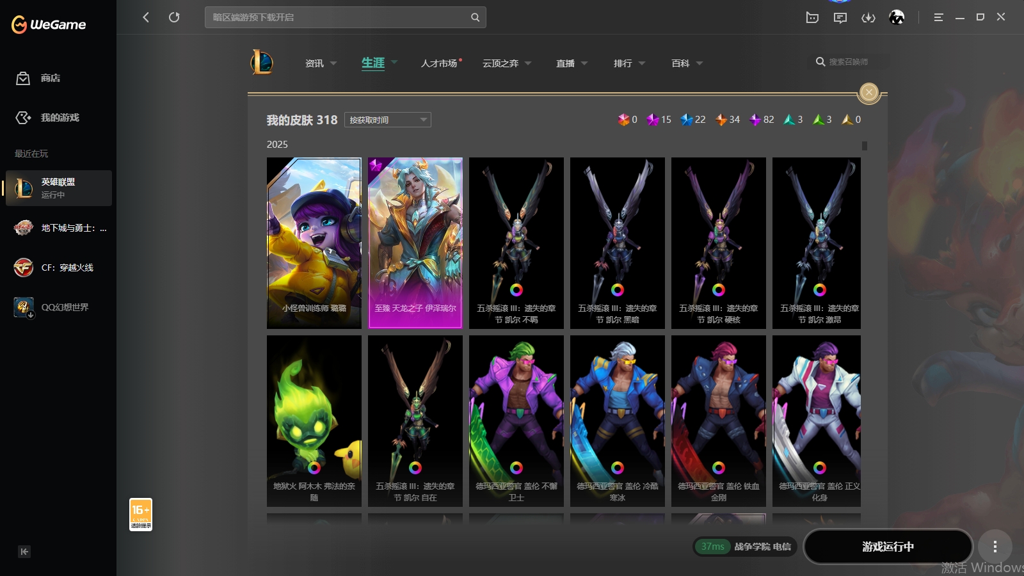Close the skins panel with gold X

[x=868, y=93]
